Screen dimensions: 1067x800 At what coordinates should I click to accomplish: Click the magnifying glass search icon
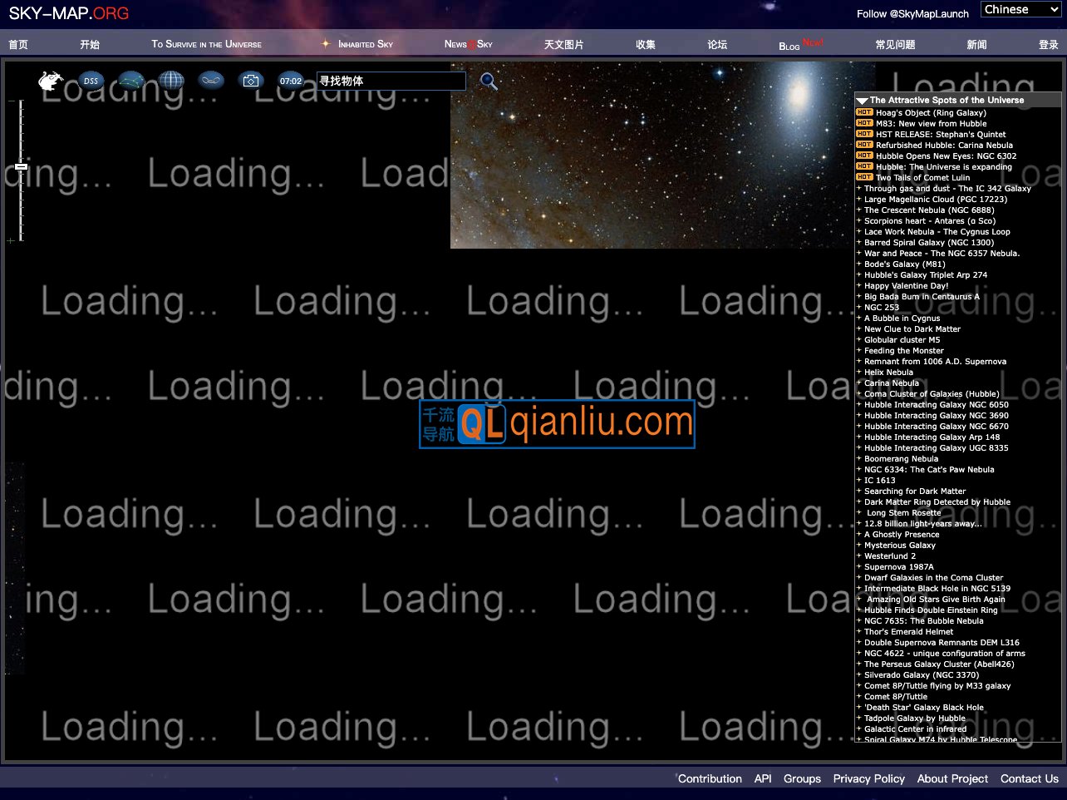pos(489,81)
